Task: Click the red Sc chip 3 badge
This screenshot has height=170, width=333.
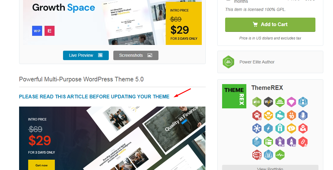Action: point(257,155)
